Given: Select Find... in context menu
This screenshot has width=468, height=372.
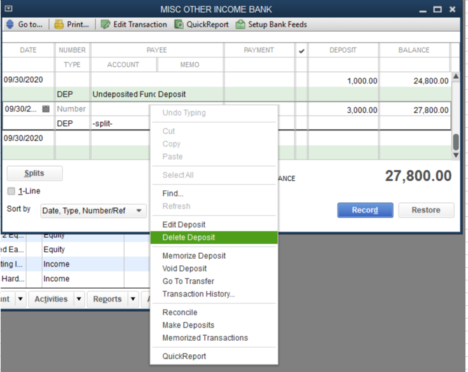Looking at the screenshot, I should click(214, 193).
